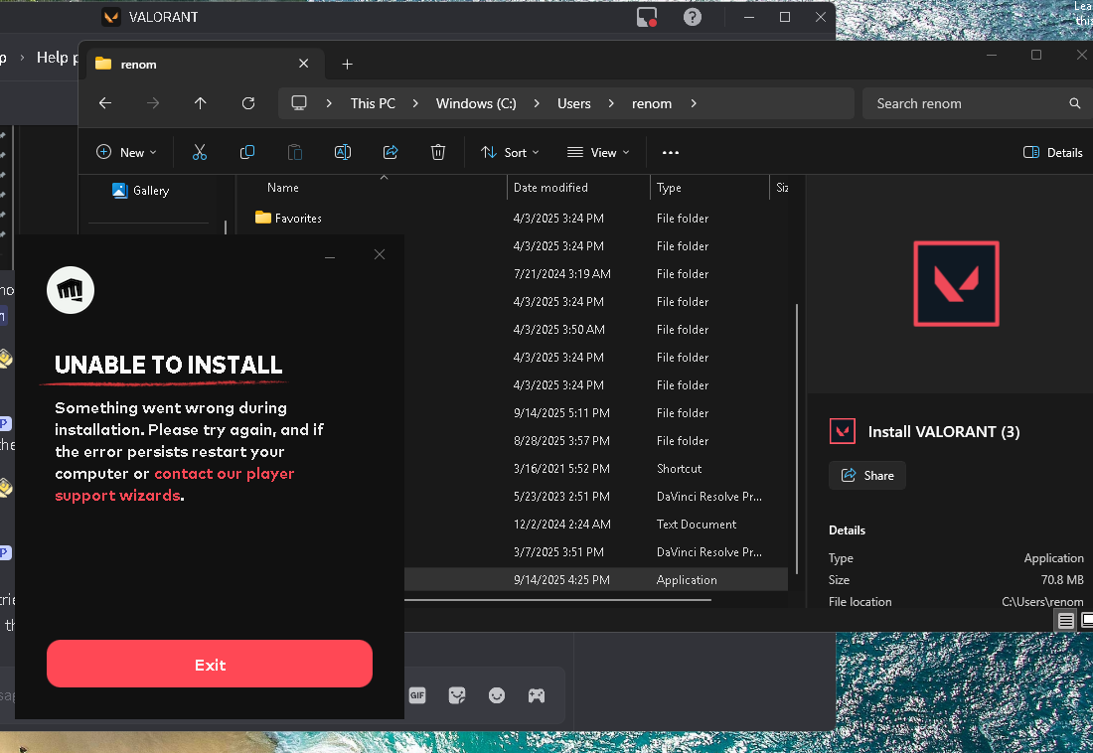Screen dimensions: 1093x753
Task: Expand the chevron before This PC breadcrumb
Action: (329, 103)
